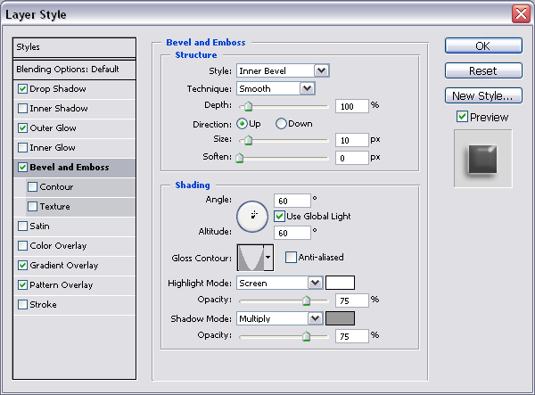Close the Layer Style dialog
Image resolution: width=535 pixels, height=395 pixels.
coord(521,14)
